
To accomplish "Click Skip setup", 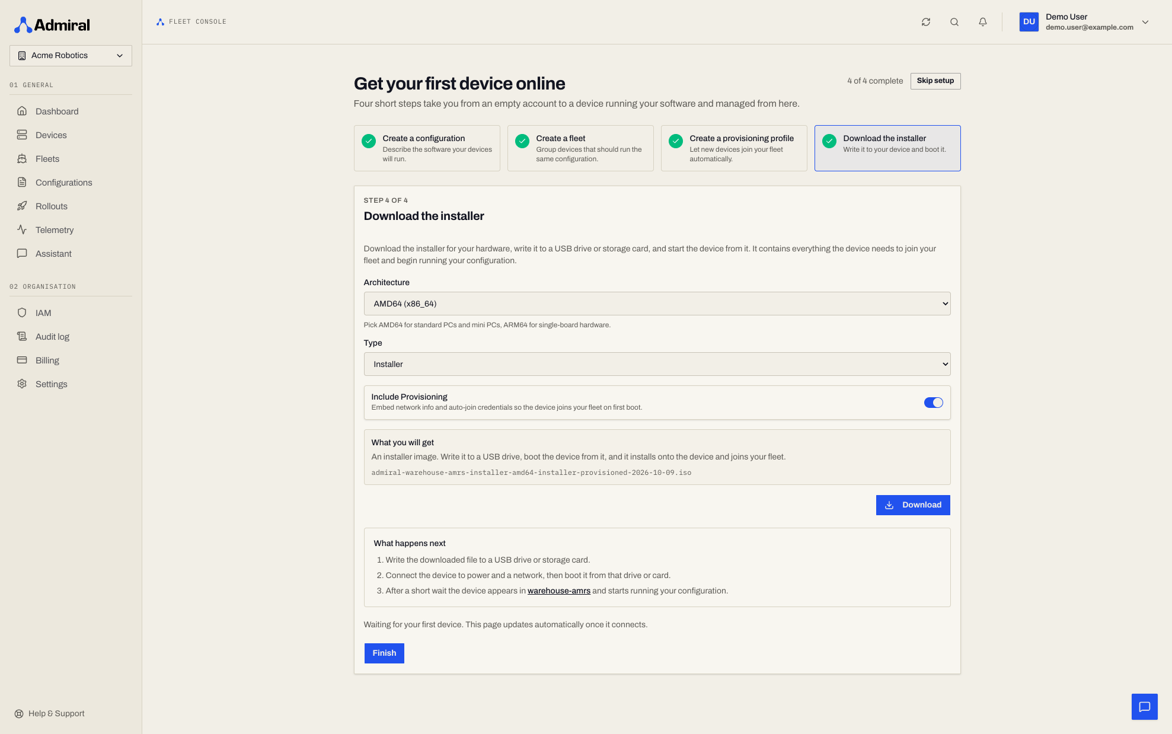I will coord(935,81).
